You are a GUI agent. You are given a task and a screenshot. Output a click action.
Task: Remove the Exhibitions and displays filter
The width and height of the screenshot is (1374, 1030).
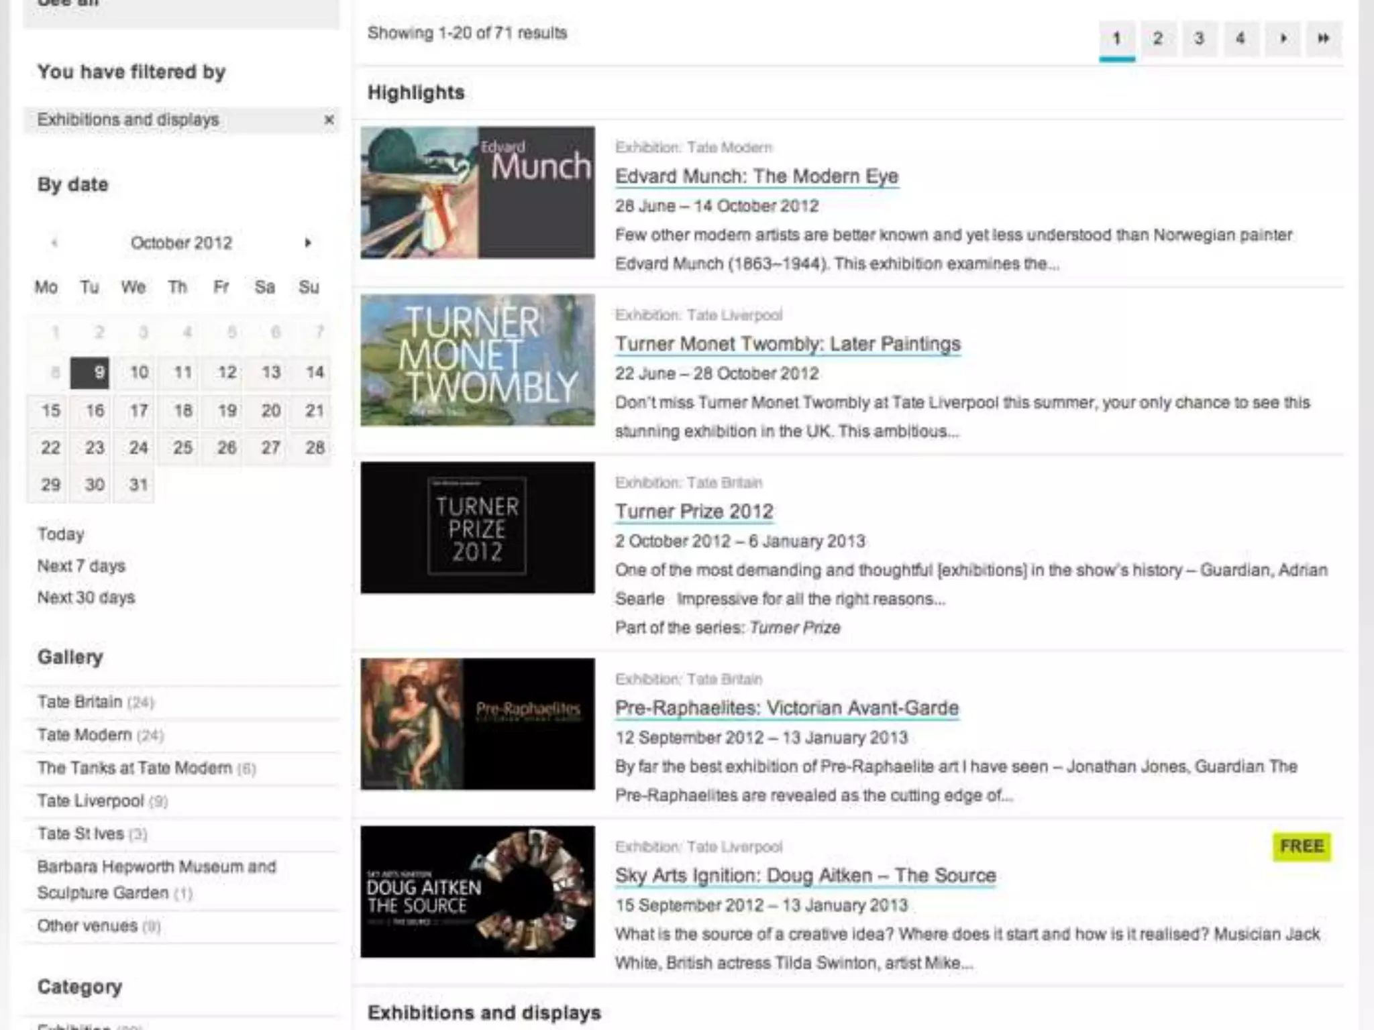(329, 120)
